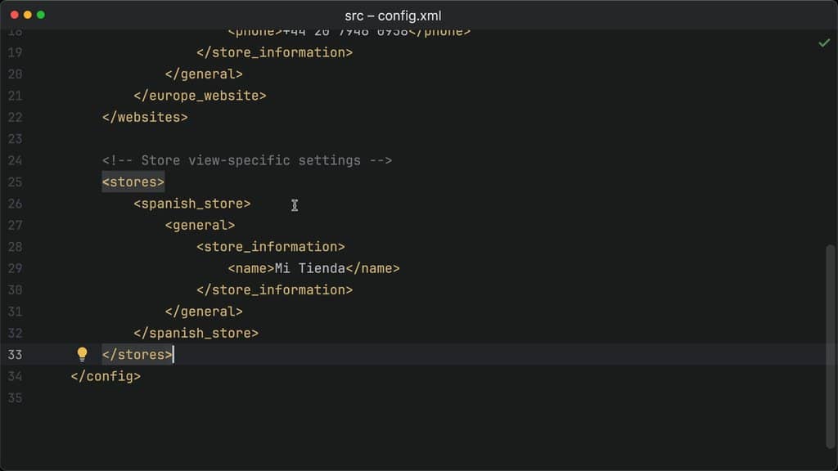
Task: Click line number 33 in gutter
Action: (15, 355)
